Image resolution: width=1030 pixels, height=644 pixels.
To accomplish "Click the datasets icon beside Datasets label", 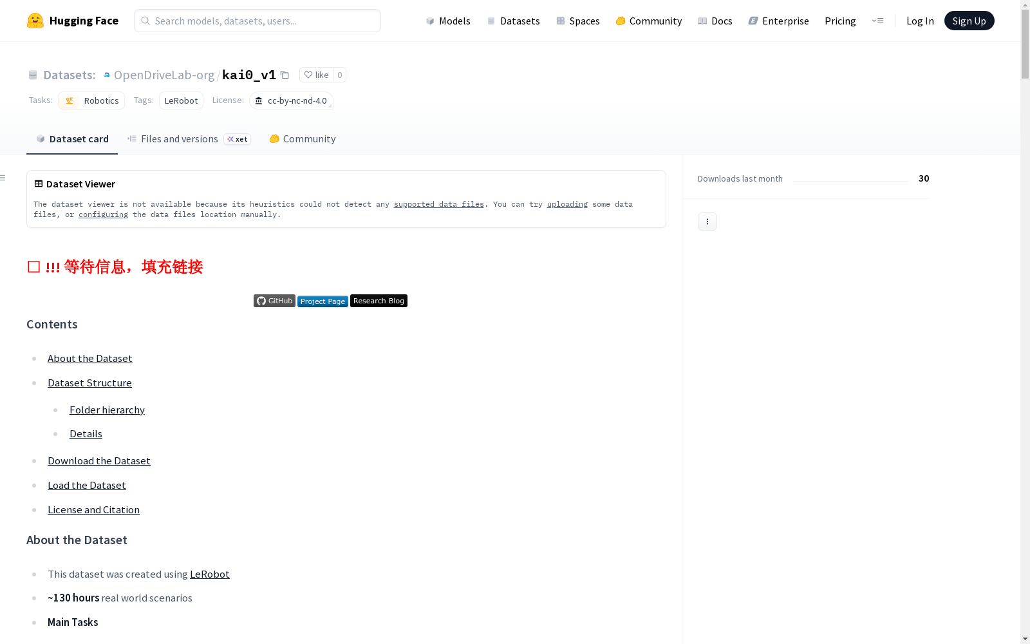I will pos(33,75).
